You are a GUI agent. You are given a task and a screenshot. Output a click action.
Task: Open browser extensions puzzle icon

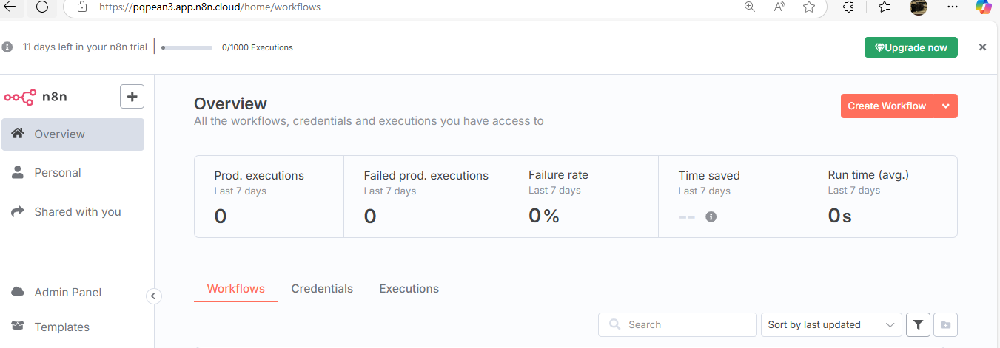tap(849, 7)
